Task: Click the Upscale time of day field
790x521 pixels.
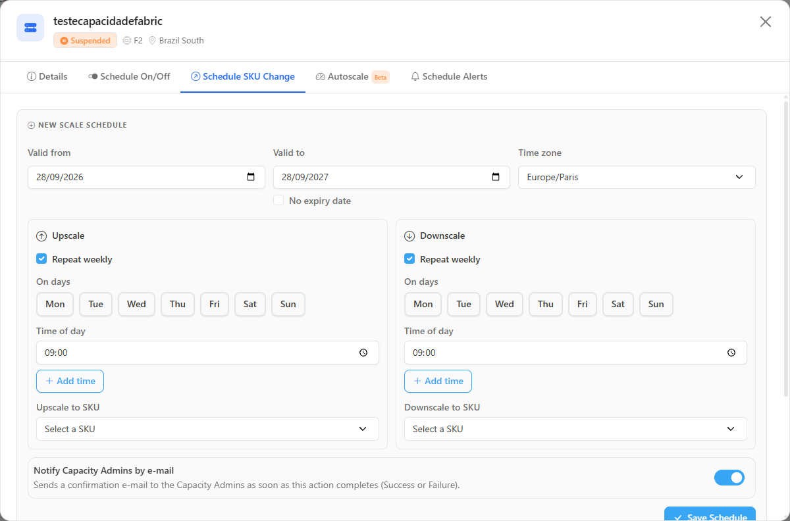Action: 207,353
